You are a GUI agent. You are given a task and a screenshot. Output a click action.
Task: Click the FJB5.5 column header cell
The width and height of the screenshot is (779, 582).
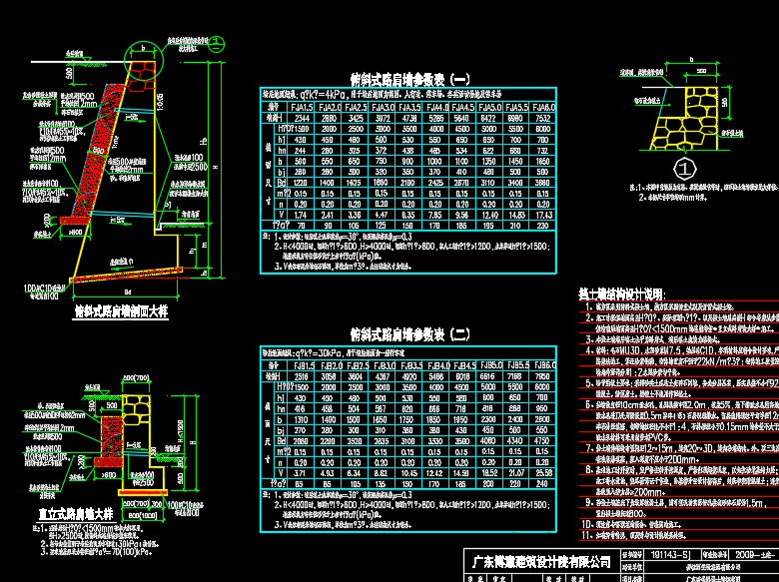coord(516,366)
